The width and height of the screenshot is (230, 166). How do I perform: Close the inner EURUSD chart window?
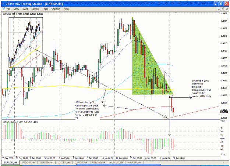pos(227,9)
